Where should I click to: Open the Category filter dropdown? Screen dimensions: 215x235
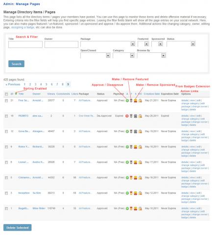123,55
